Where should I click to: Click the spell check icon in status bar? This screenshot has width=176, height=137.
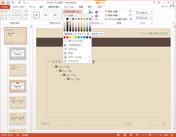pos(18,135)
